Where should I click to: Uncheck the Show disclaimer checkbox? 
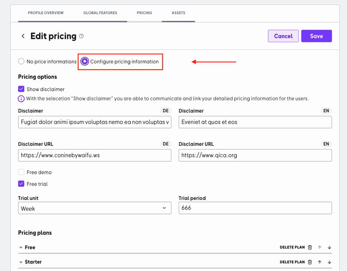(x=21, y=89)
